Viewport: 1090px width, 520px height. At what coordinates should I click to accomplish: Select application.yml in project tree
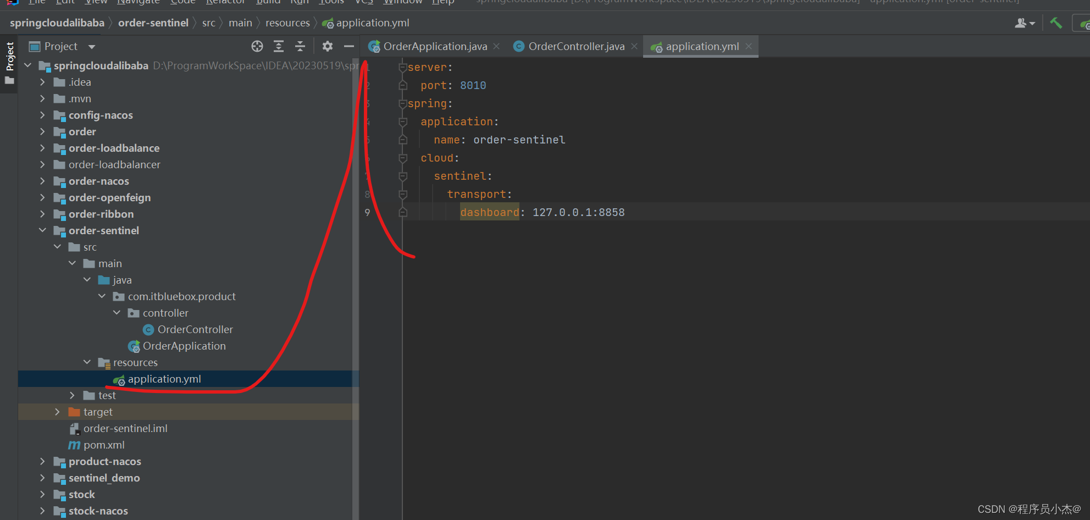[164, 379]
